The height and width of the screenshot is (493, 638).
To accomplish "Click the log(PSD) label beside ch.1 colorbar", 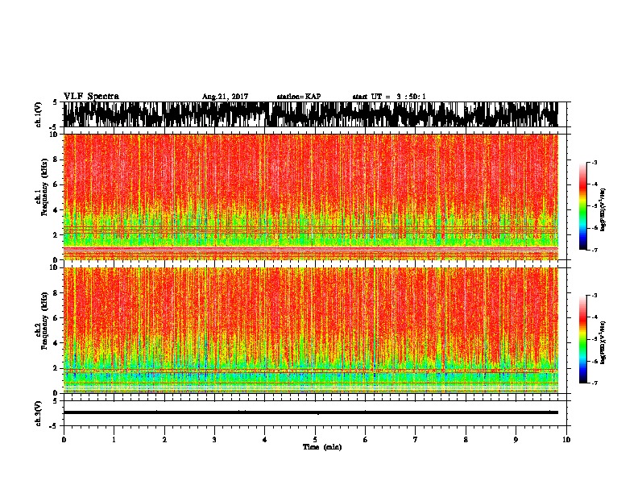I will [603, 210].
